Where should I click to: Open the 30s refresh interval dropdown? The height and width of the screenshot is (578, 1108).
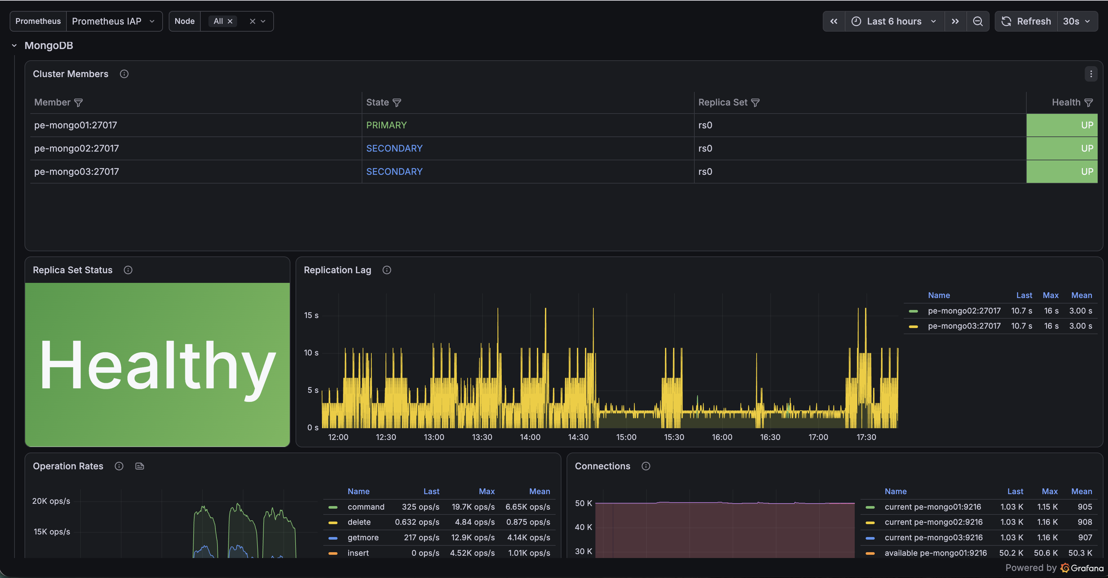[1077, 21]
